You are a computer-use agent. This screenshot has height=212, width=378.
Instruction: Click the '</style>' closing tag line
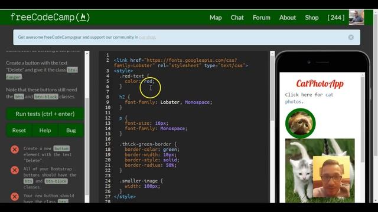[125, 197]
